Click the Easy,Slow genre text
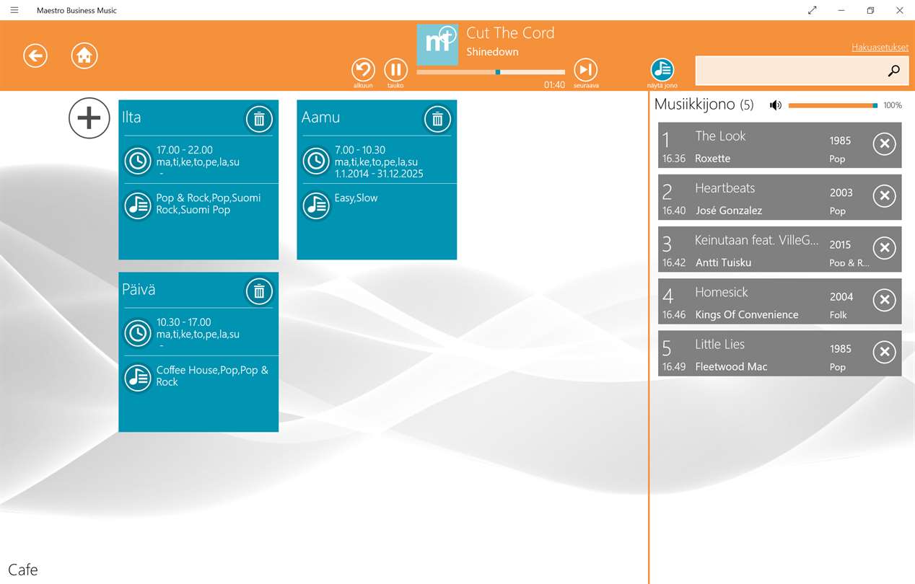 356,198
